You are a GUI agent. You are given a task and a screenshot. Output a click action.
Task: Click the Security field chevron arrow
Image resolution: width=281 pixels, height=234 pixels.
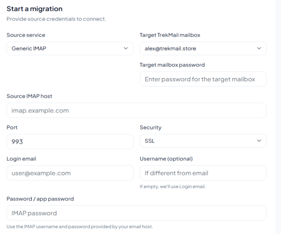click(259, 141)
